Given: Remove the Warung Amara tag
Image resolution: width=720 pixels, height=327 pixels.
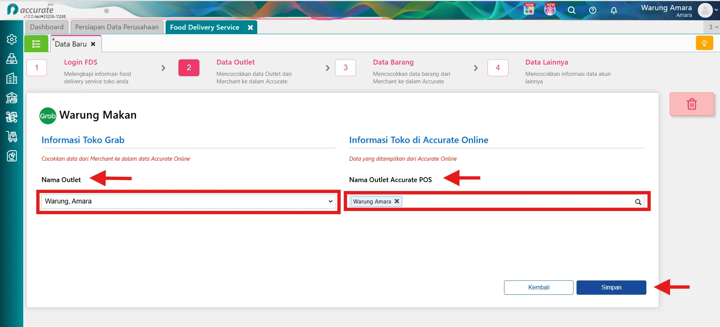Looking at the screenshot, I should tap(397, 201).
